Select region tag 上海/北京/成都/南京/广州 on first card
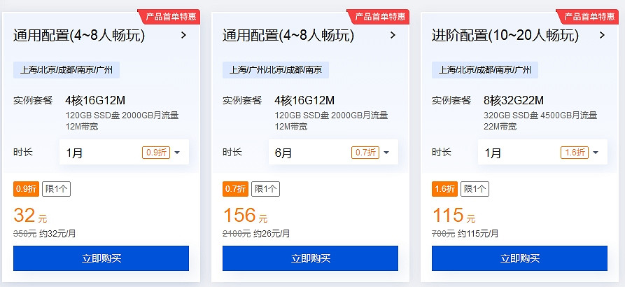 (67, 69)
